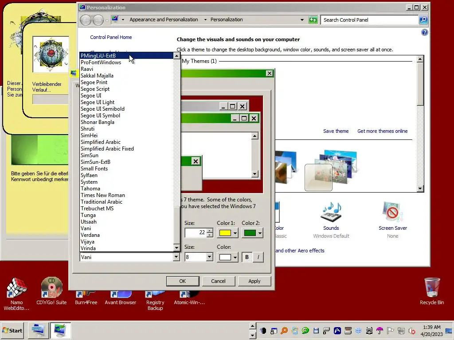This screenshot has width=454, height=340.
Task: Choose Segoe UI Light font
Action: pos(127,102)
